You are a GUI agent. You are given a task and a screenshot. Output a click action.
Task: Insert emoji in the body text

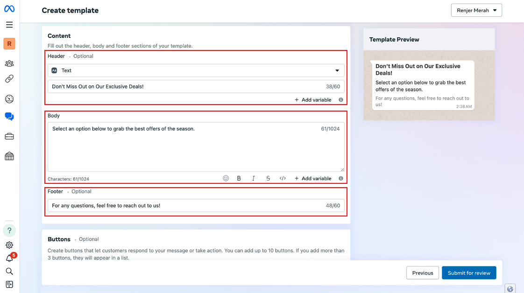(226, 178)
